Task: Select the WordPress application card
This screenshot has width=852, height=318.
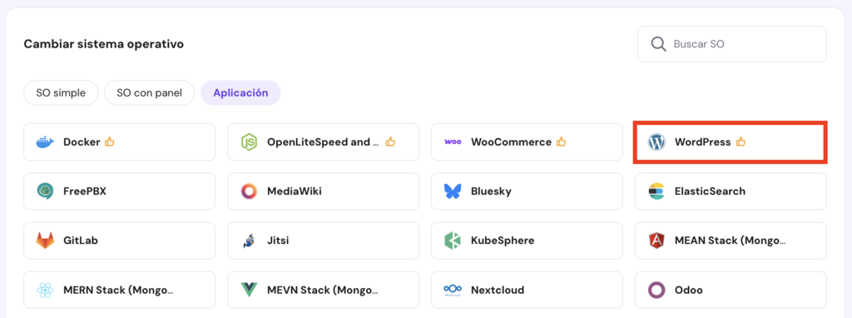Action: point(731,142)
